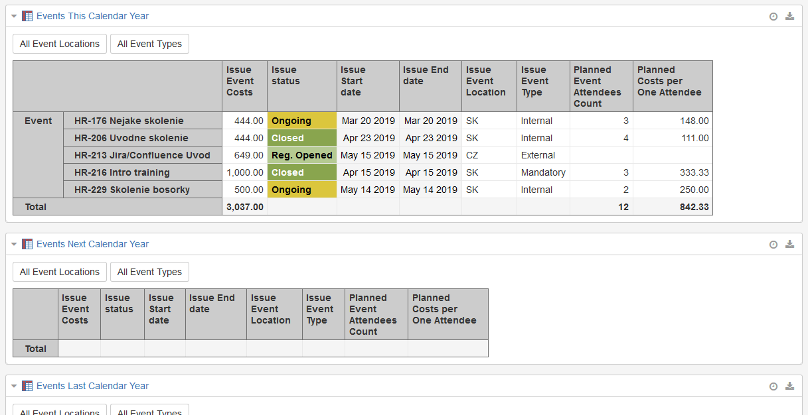Click the HR-216 Intro training event
Viewport: 808px width, 415px height.
click(122, 172)
